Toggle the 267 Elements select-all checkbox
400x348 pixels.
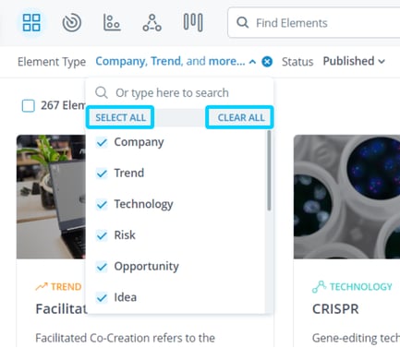click(29, 106)
